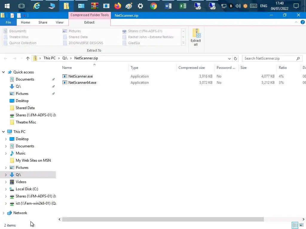The width and height of the screenshot is (306, 229).
Task: Expand the Extract To gallery list
Action: [x=183, y=43]
